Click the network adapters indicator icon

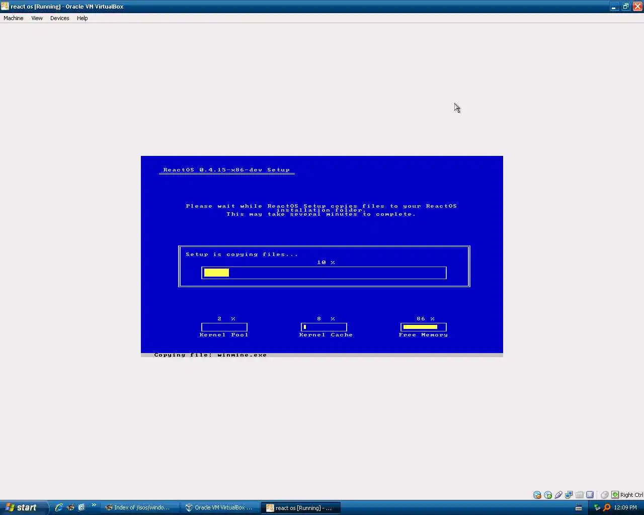coord(569,495)
